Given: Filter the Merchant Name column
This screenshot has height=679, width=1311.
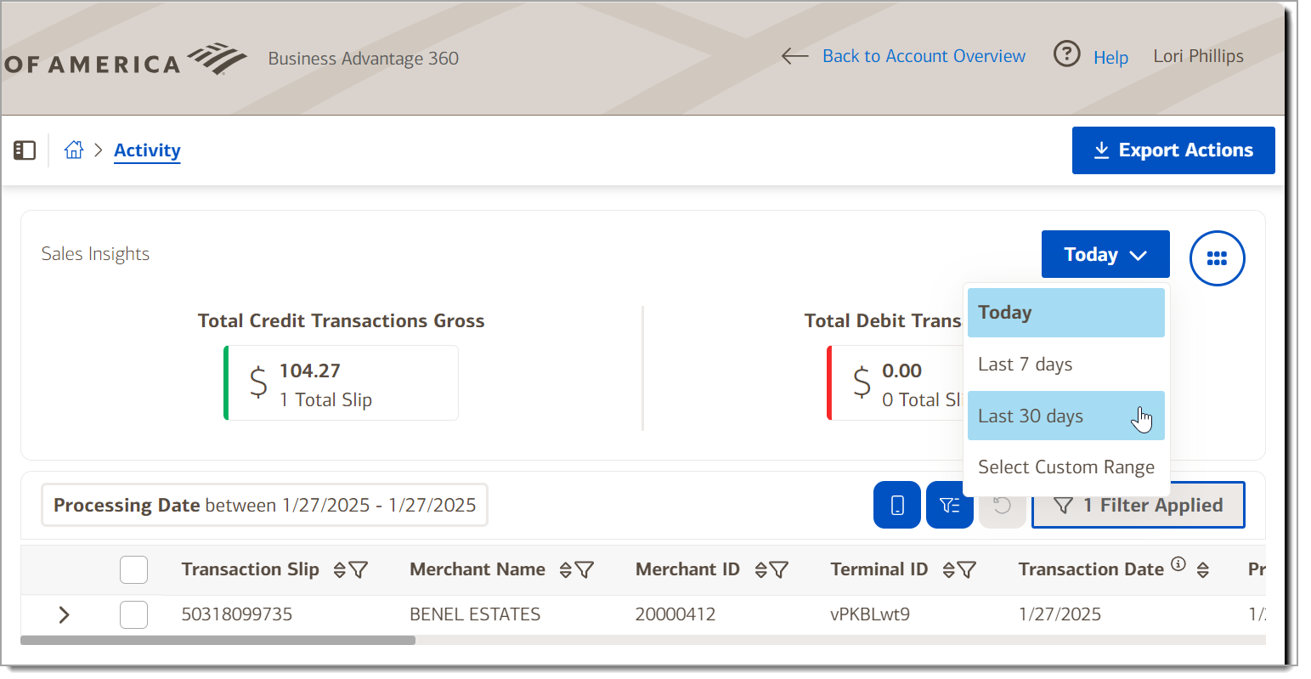Looking at the screenshot, I should tap(584, 570).
